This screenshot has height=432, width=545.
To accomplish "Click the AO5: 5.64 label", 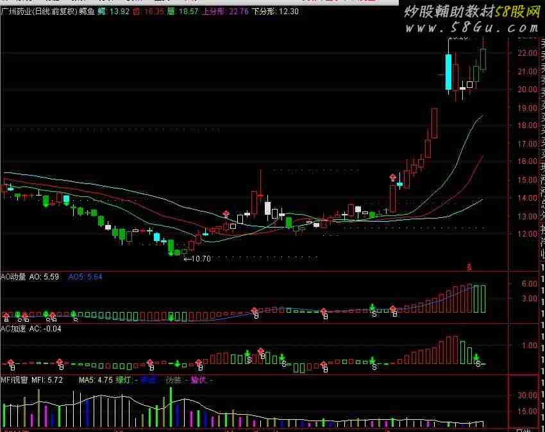I will 85,277.
